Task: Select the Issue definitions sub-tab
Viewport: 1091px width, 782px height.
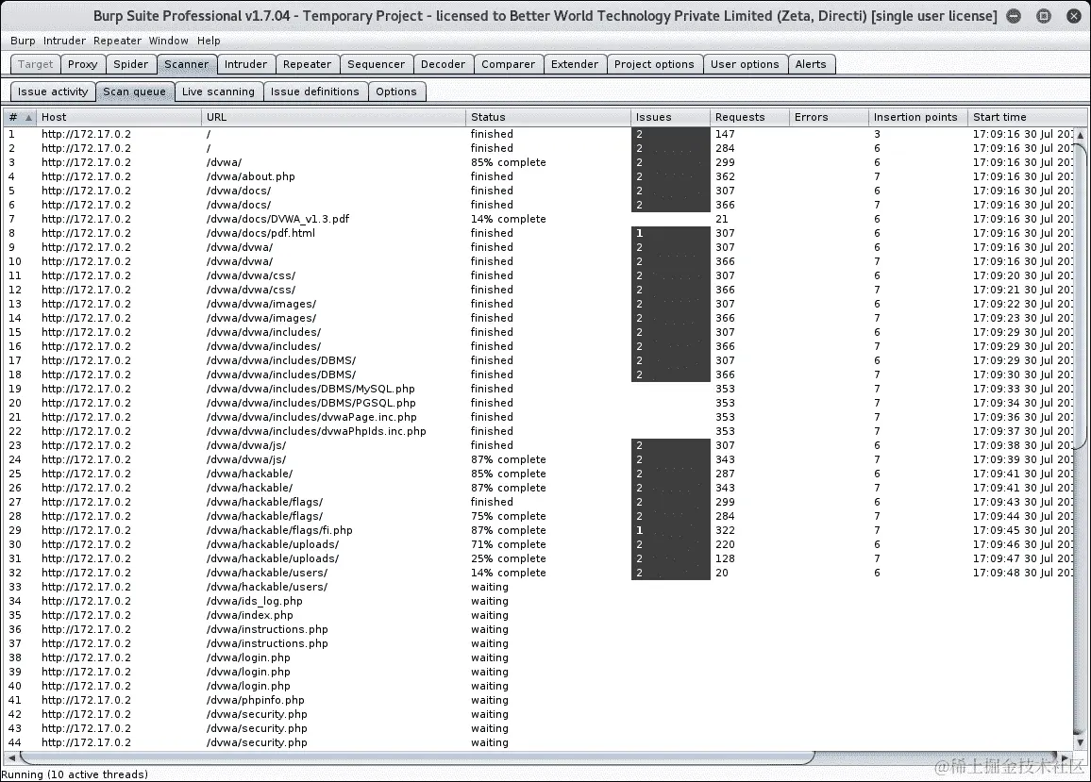Action: (315, 92)
